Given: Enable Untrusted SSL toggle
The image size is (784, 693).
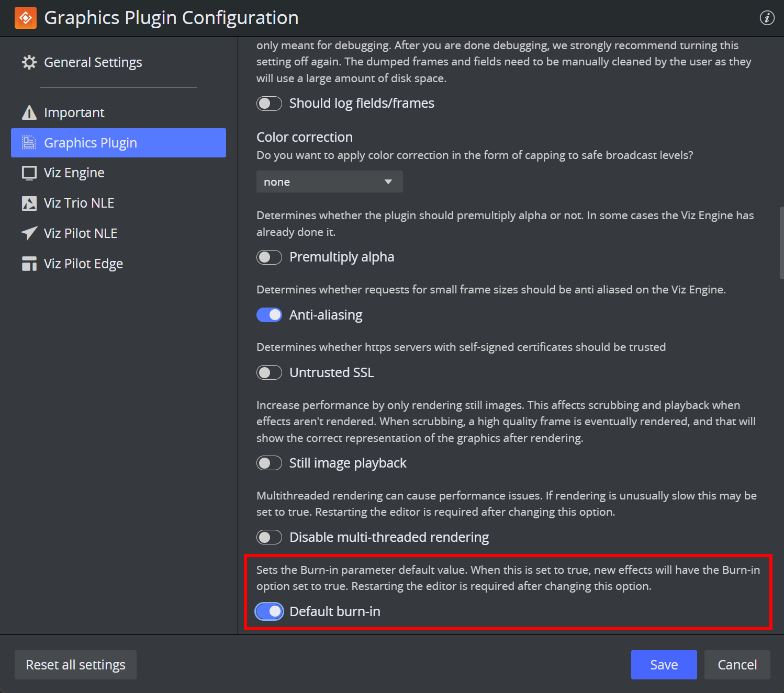Looking at the screenshot, I should (269, 372).
